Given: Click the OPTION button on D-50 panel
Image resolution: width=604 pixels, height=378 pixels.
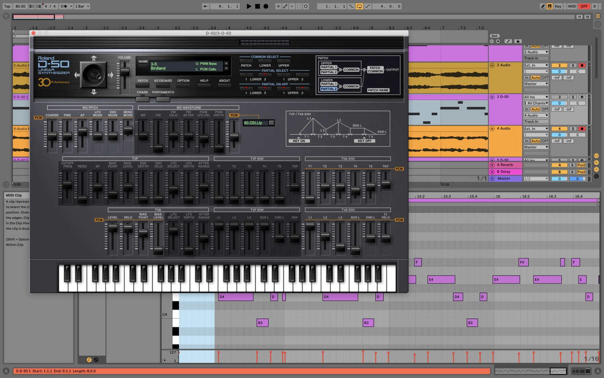Looking at the screenshot, I should tap(183, 85).
